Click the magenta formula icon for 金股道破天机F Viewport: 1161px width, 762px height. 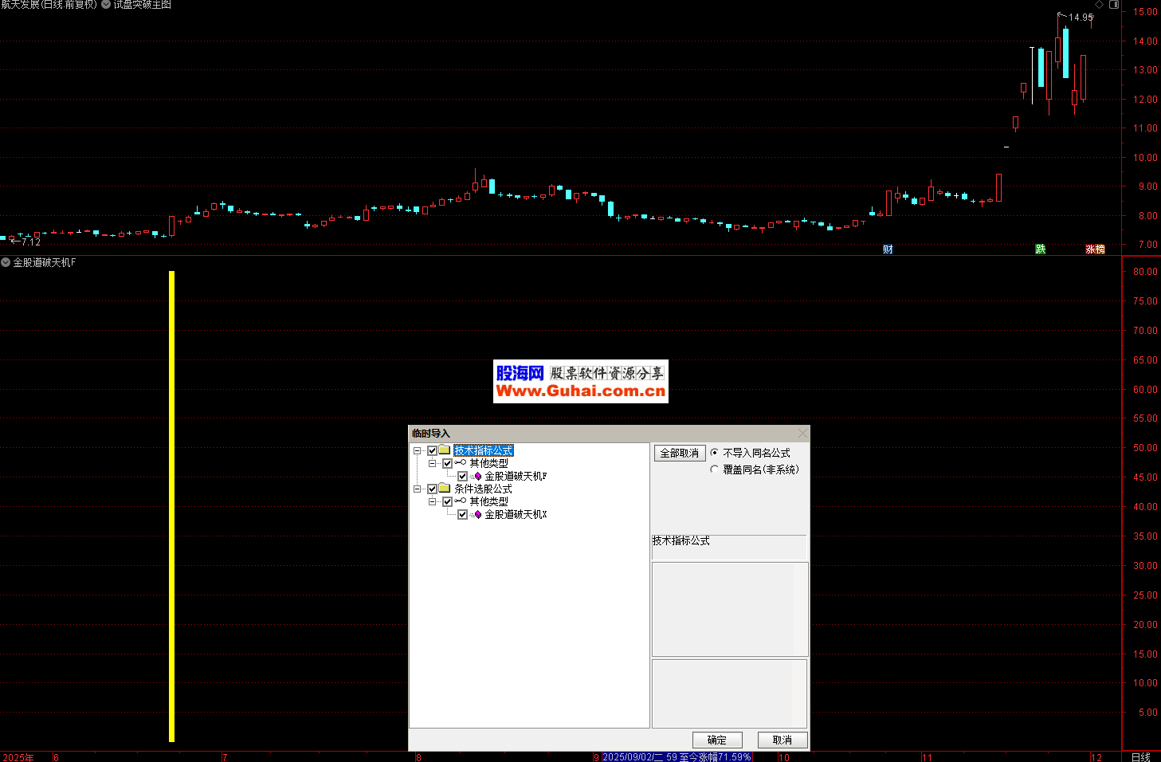(x=478, y=477)
